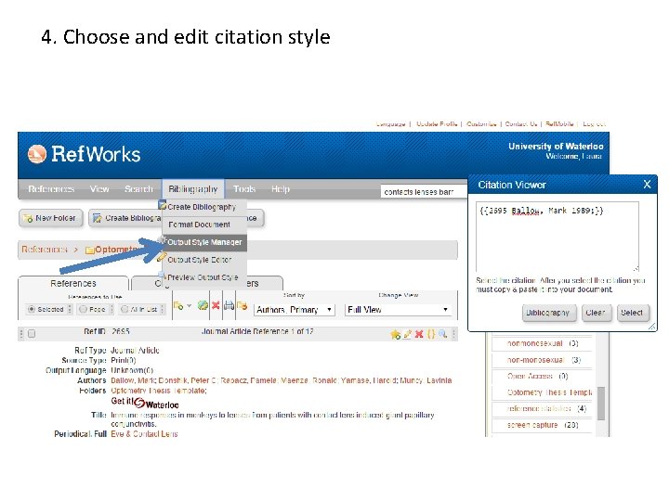
Task: Select the 'All in List' radio button
Action: [x=125, y=309]
